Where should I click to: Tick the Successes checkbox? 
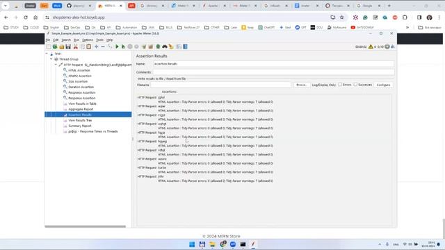tap(355, 85)
